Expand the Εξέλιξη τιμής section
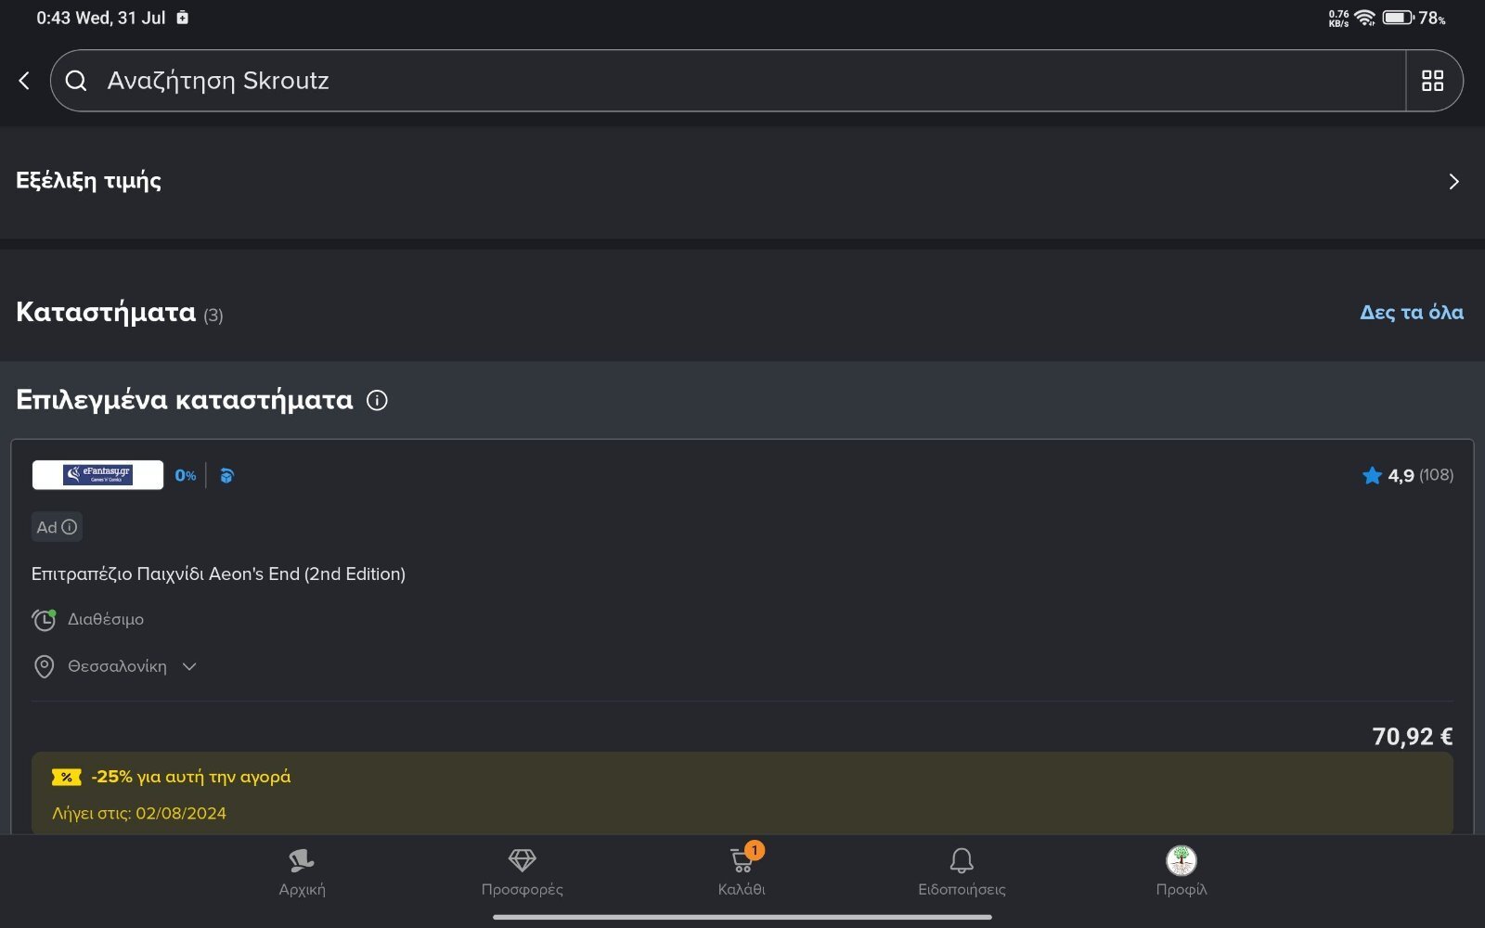The height and width of the screenshot is (928, 1485). (742, 182)
